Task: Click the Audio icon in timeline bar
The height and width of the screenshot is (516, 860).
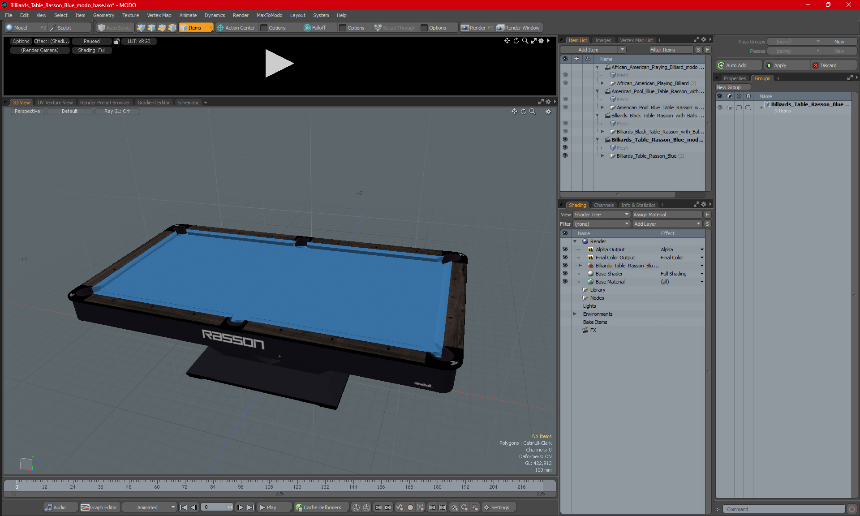Action: [48, 507]
